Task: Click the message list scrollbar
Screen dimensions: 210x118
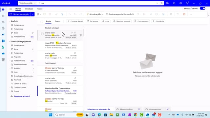Action: [84, 33]
